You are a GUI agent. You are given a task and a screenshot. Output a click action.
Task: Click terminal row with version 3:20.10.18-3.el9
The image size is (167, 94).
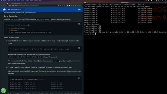click(x=118, y=16)
